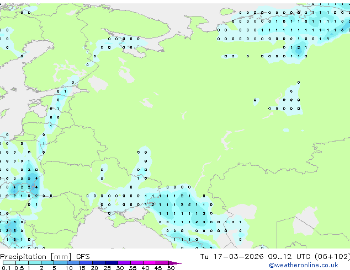Click the '09..12 UTC' time label
Viewport: 350px width, 270px height.
(x=289, y=257)
